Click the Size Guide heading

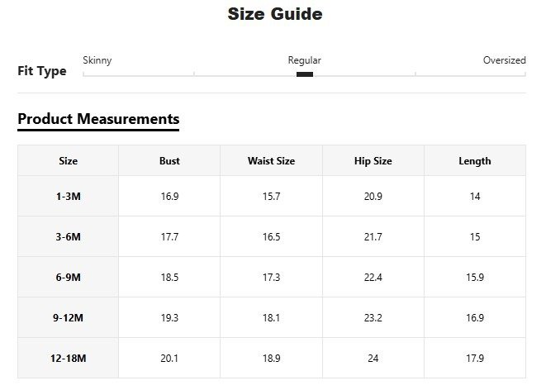click(274, 14)
